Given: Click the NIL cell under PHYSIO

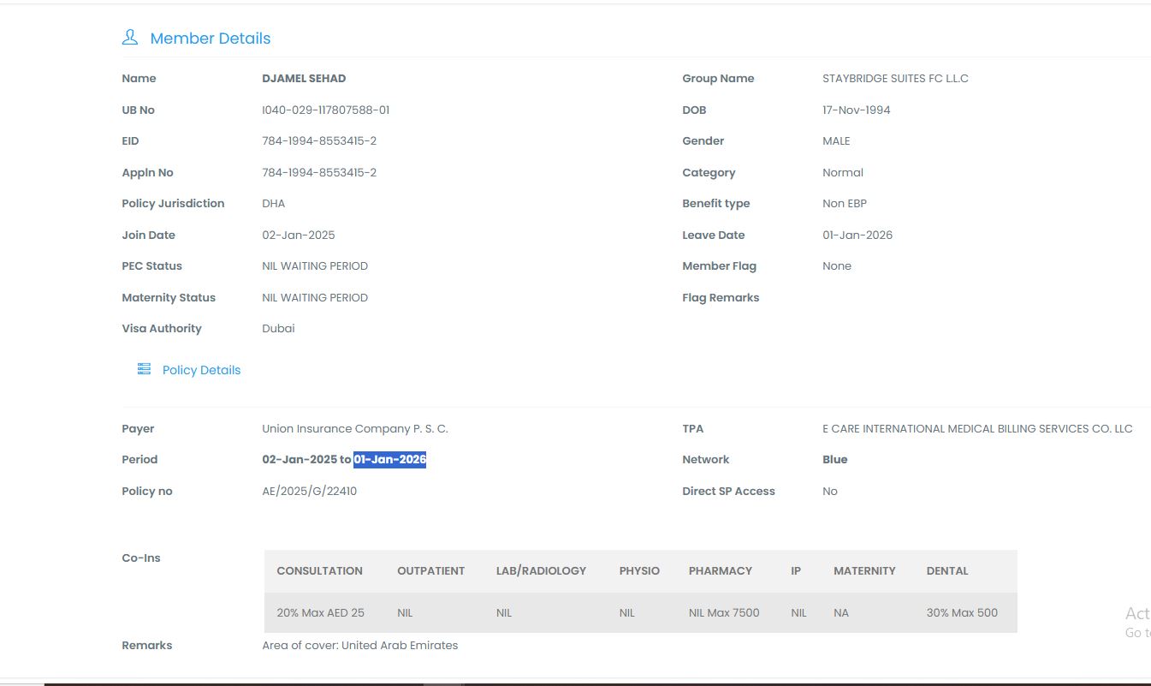Looking at the screenshot, I should pyautogui.click(x=627, y=613).
